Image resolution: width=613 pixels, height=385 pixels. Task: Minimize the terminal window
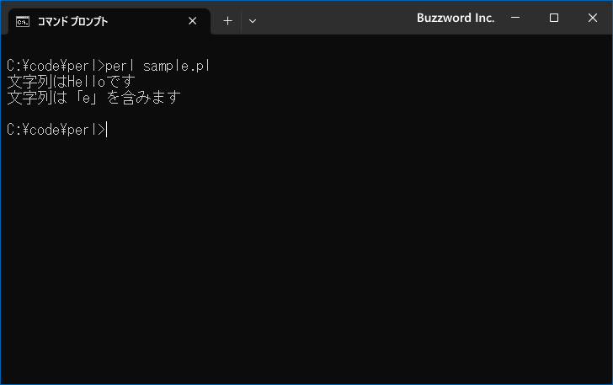pos(515,18)
